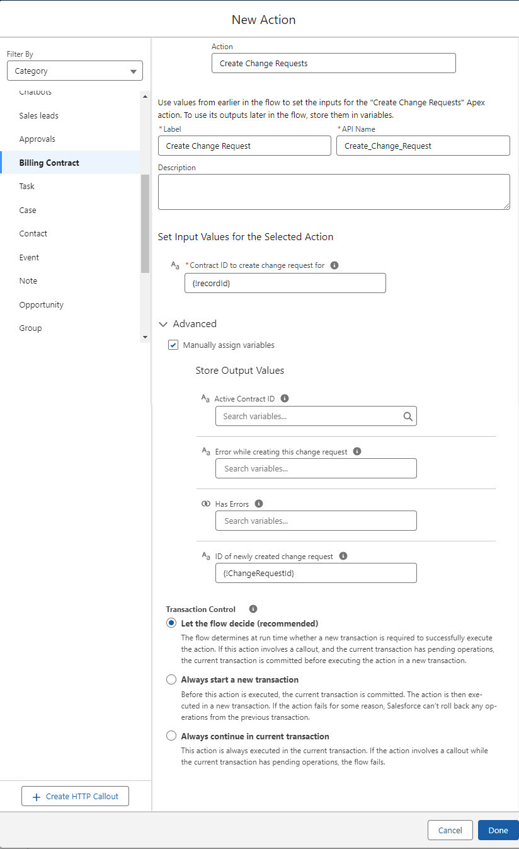This screenshot has width=519, height=849.
Task: Uncheck Manually assign variables checkbox
Action: click(173, 345)
